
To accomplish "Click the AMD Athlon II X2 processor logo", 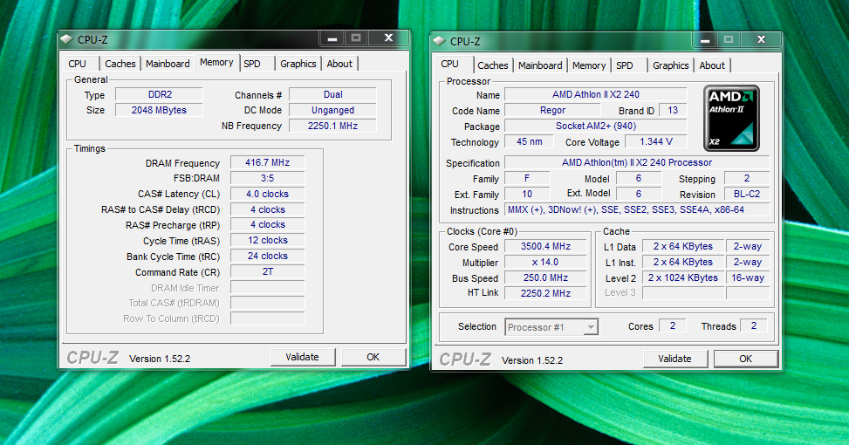I will [x=731, y=118].
